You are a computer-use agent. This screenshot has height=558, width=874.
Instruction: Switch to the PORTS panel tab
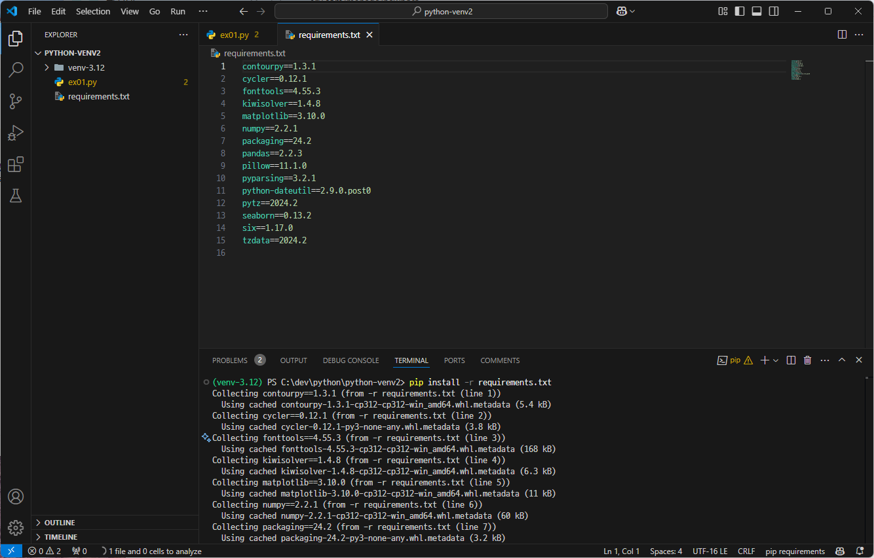454,360
